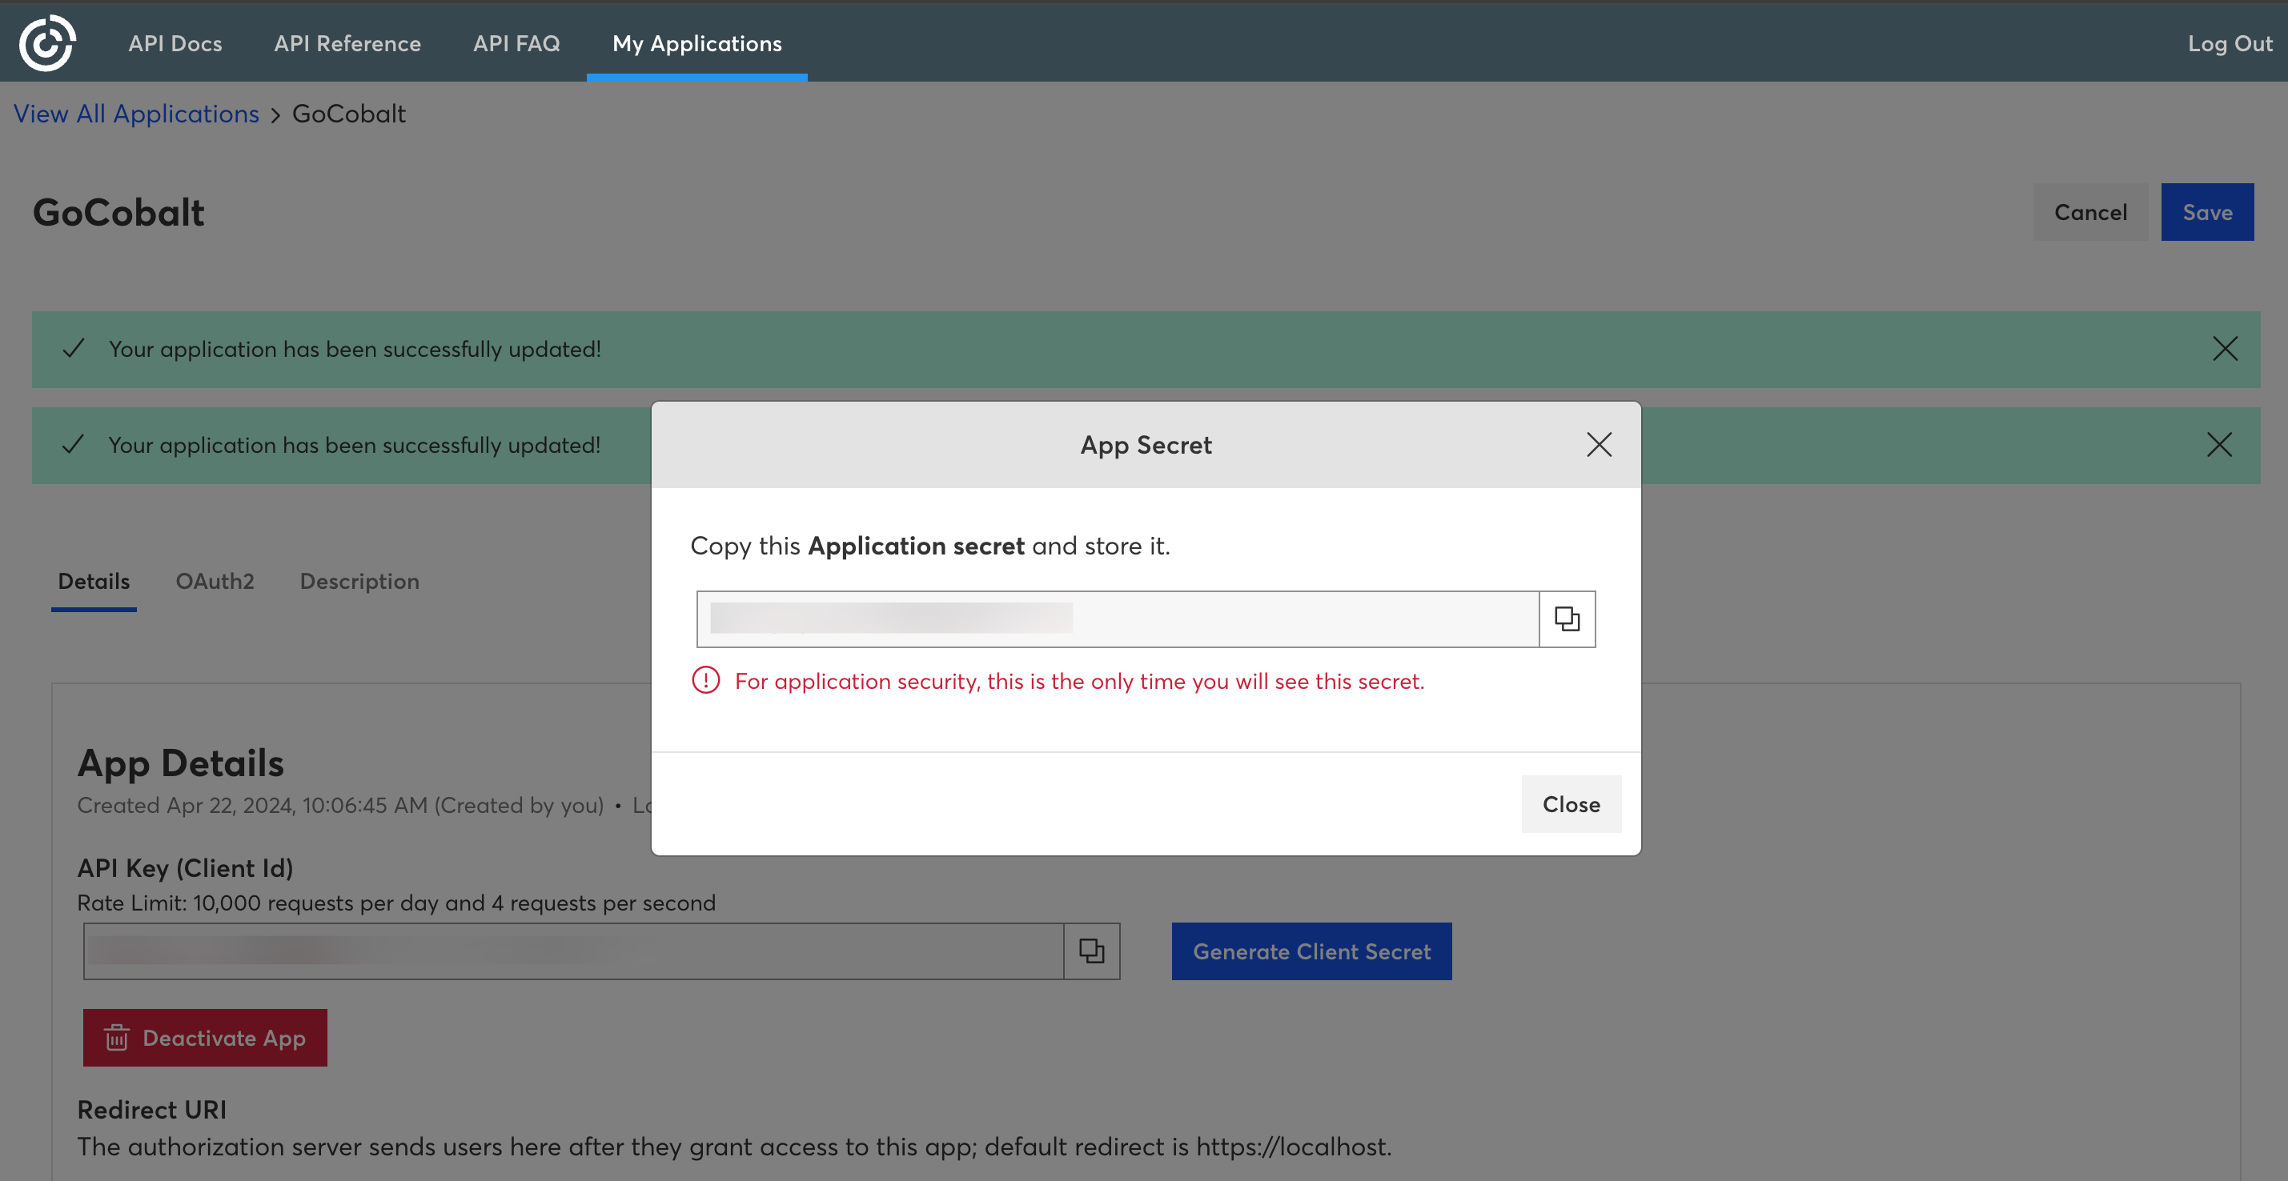
Task: Dismiss the second success notification banner
Action: click(2220, 444)
